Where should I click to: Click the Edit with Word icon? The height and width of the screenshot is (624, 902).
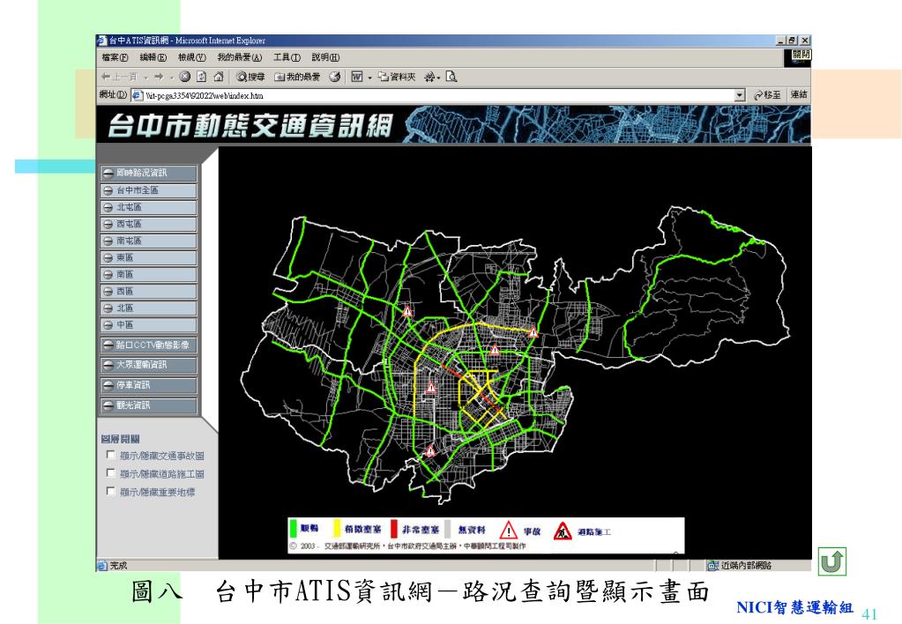click(x=357, y=77)
